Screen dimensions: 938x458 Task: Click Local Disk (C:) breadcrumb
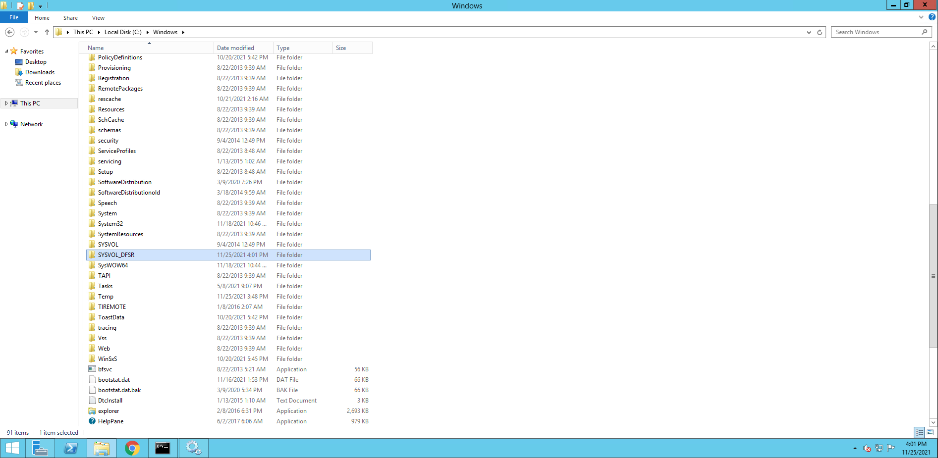pyautogui.click(x=123, y=32)
